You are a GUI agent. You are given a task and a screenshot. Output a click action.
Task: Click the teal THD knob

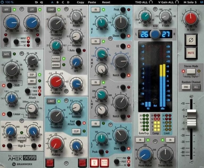coord(145,16)
